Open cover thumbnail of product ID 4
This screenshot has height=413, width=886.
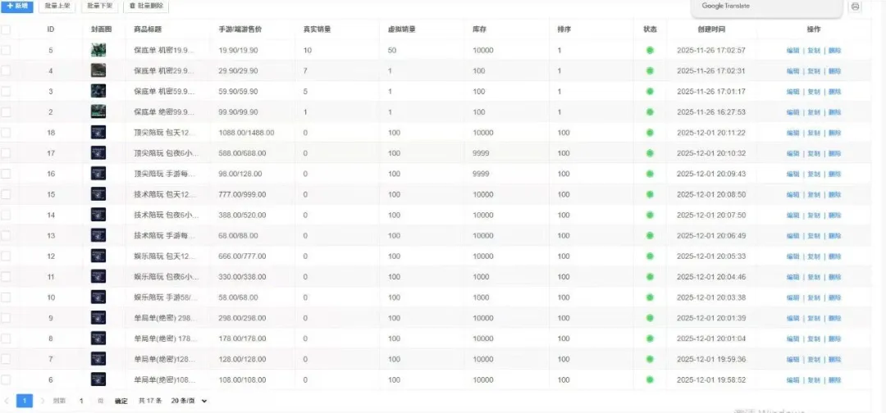pos(98,71)
